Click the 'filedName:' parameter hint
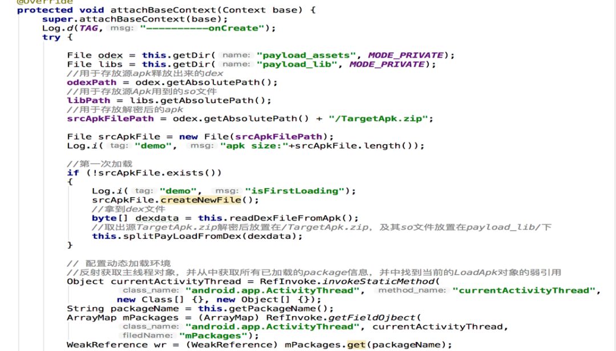This screenshot has width=616, height=351. 147,336
